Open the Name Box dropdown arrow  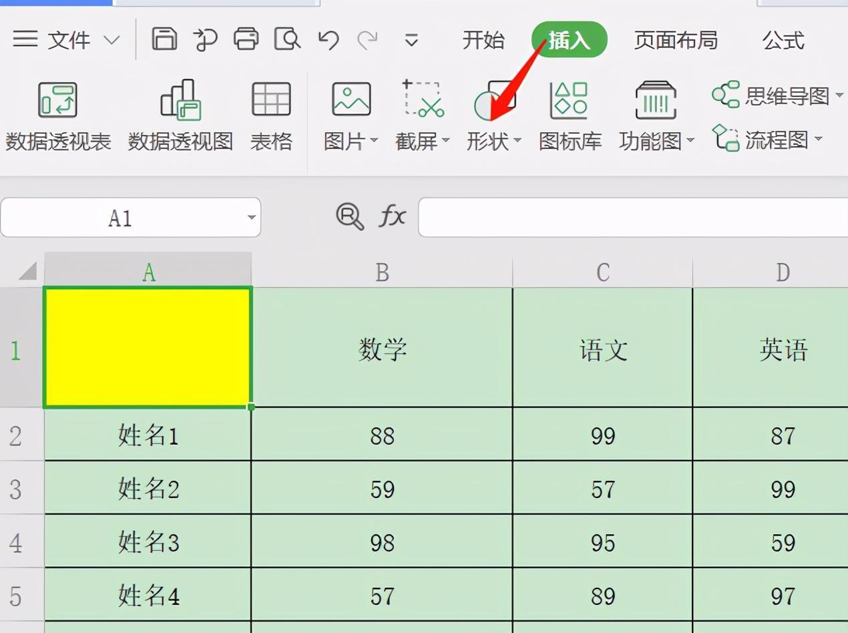click(x=252, y=218)
